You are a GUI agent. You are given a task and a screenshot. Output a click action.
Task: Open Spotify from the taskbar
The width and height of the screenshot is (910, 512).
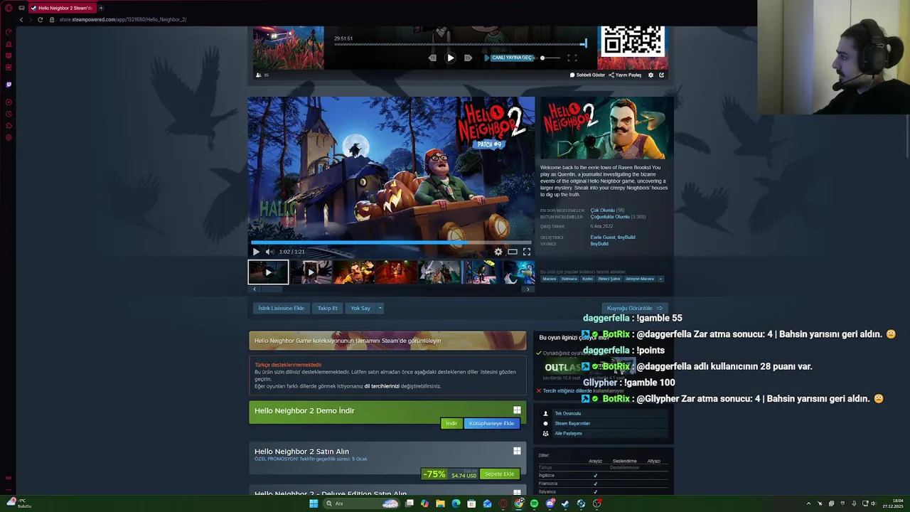point(534,503)
